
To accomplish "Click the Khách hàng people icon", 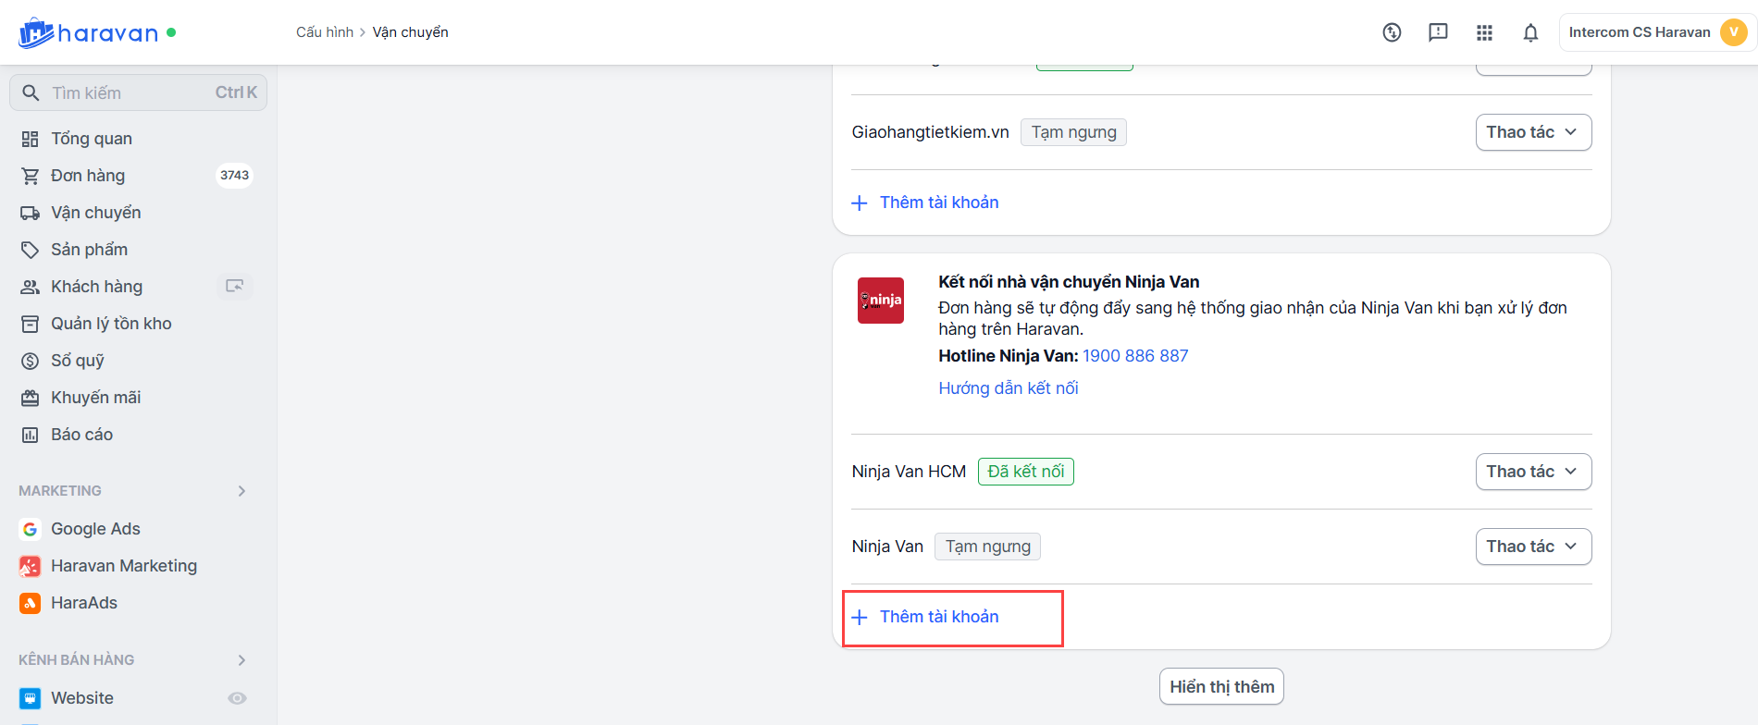I will pos(31,287).
